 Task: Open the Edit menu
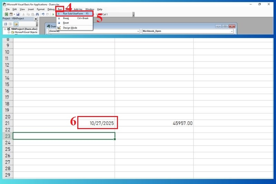tap(14, 9)
